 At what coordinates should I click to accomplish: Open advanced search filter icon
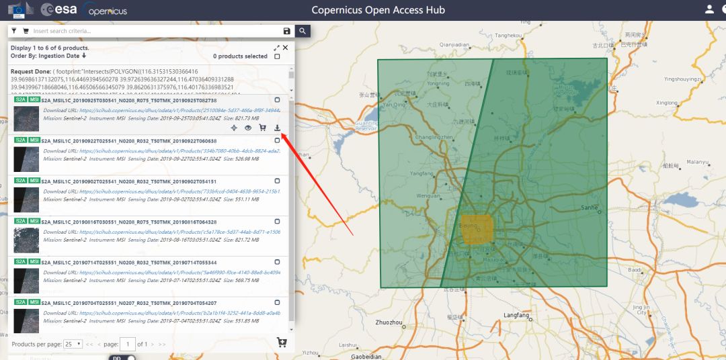tap(14, 31)
